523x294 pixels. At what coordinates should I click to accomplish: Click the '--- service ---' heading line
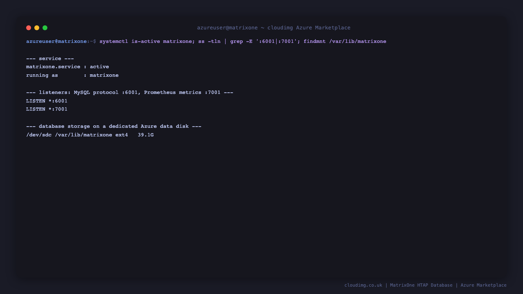click(50, 58)
